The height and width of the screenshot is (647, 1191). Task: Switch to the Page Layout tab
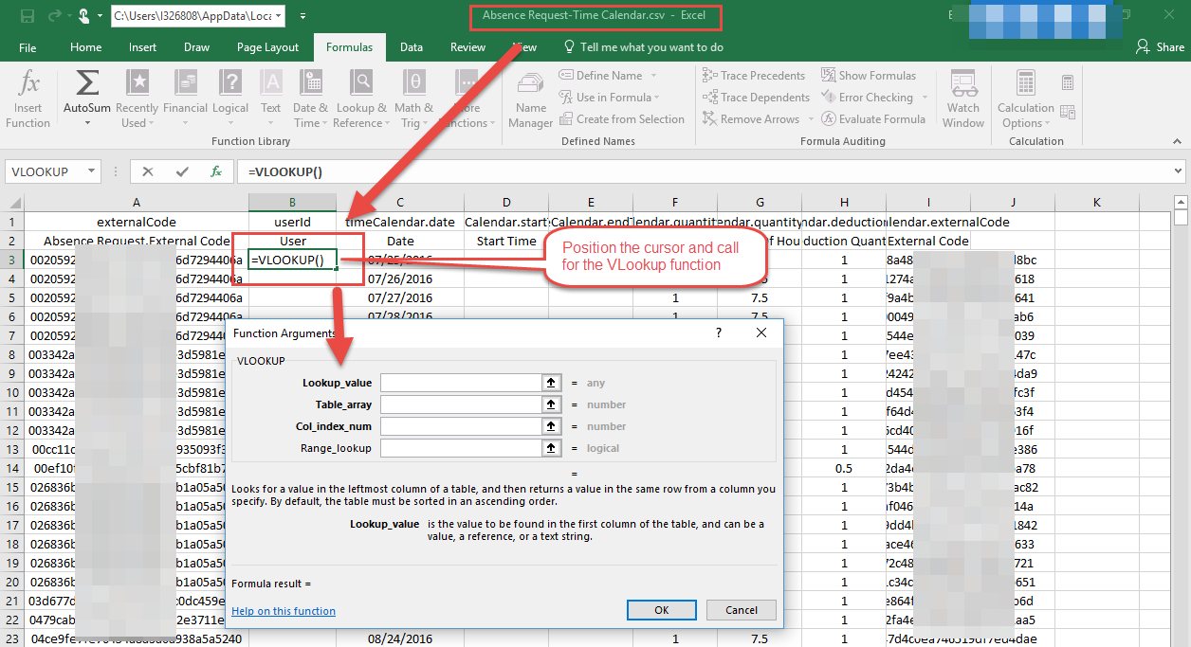pyautogui.click(x=268, y=47)
